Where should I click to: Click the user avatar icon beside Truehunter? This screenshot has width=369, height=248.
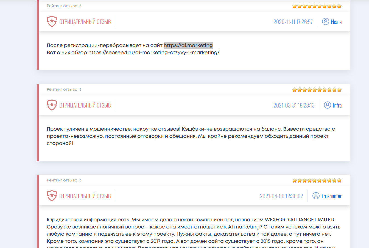coord(316,196)
